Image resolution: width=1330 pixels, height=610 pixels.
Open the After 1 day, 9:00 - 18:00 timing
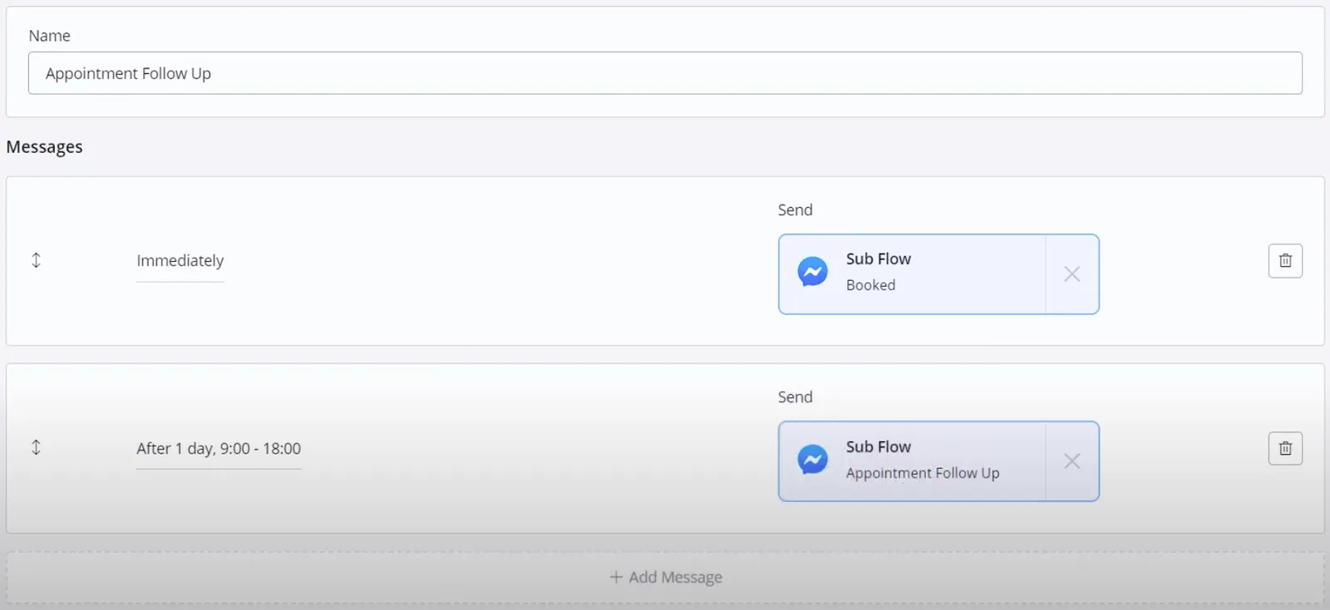click(219, 449)
